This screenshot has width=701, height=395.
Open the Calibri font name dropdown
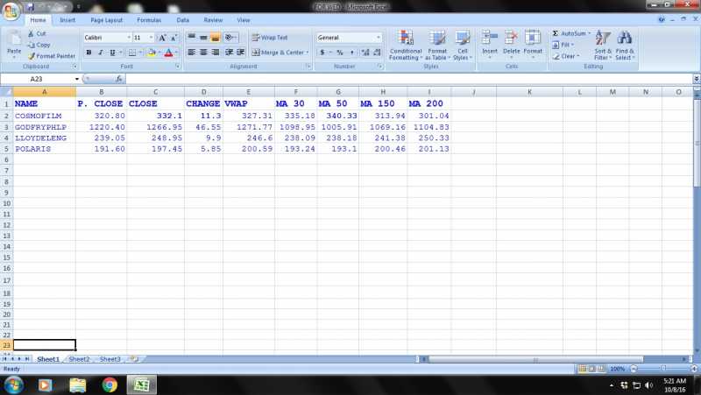[129, 38]
